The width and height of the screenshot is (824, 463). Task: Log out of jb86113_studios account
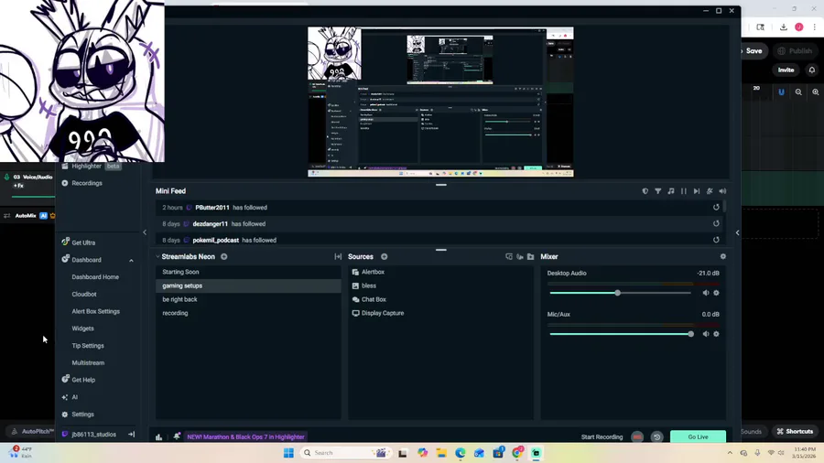tap(131, 434)
